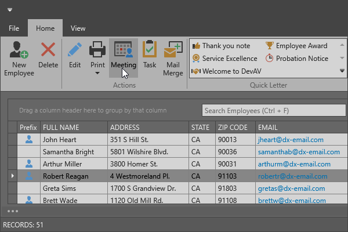Click the Mail Merge envelope icon

click(x=173, y=49)
